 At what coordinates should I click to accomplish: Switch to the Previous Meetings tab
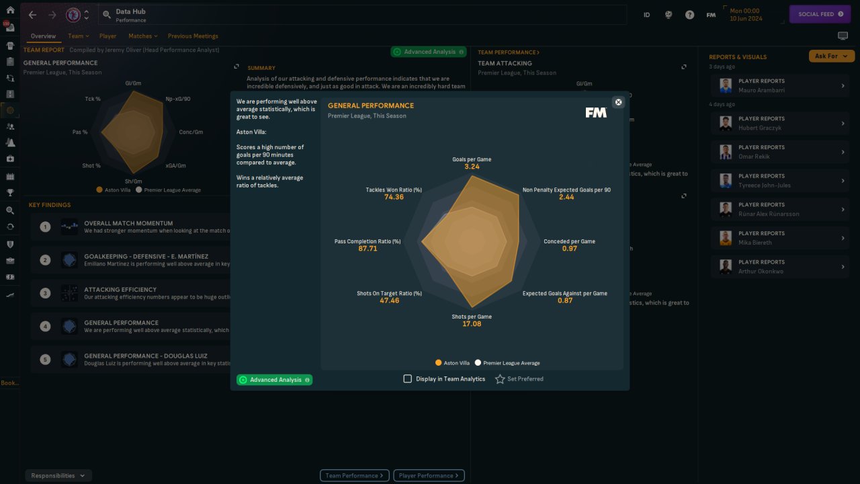pos(193,36)
